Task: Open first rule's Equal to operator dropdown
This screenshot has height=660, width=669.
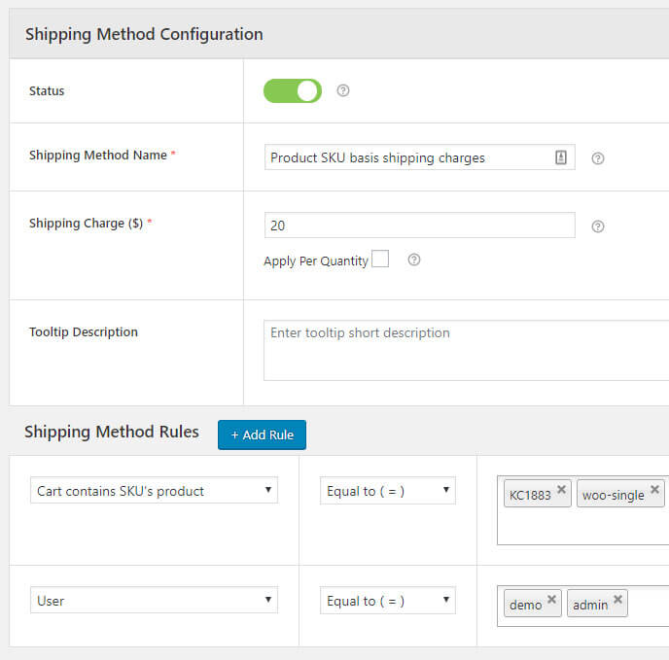Action: pyautogui.click(x=387, y=491)
